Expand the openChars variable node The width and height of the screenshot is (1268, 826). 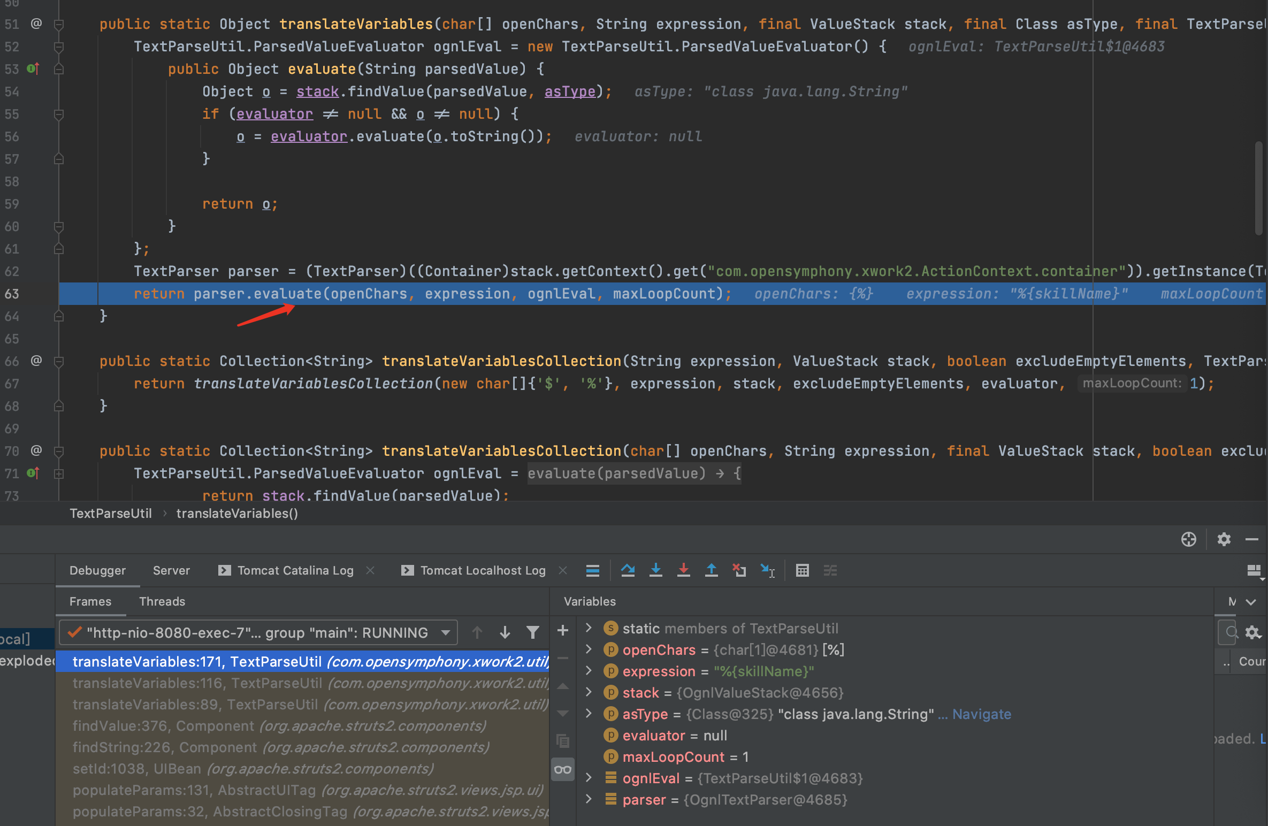tap(589, 649)
